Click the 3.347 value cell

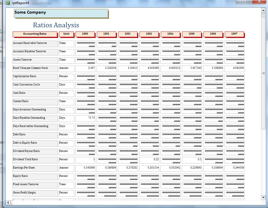click(x=85, y=69)
